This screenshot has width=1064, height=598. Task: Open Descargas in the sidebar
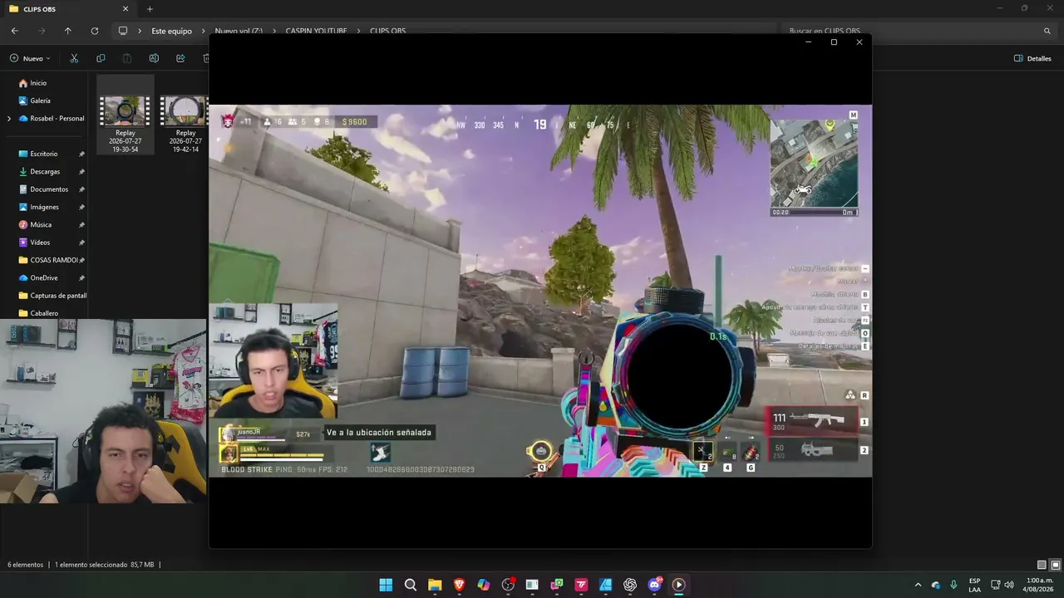click(45, 172)
